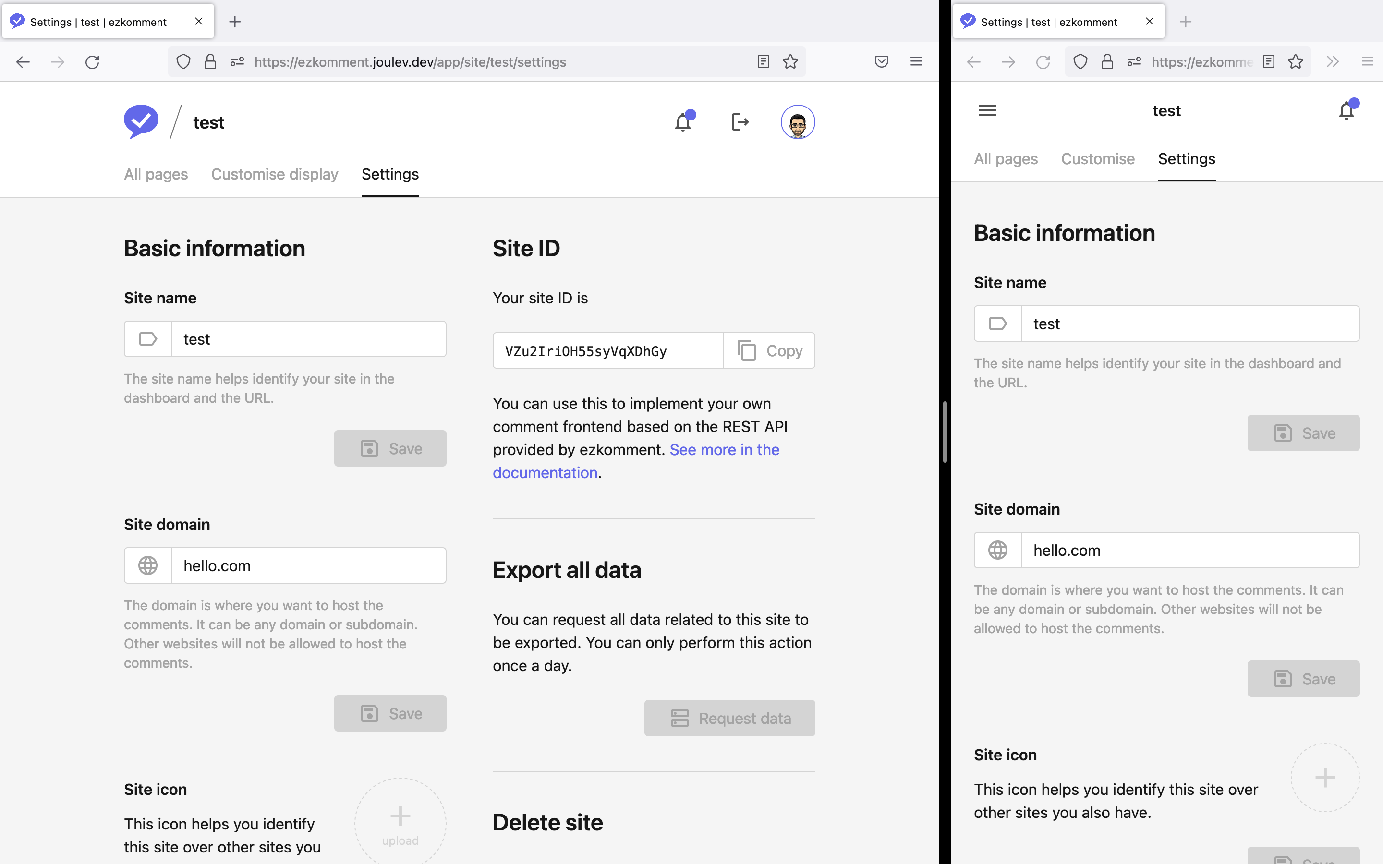
Task: Bookmark the page with the star icon
Action: click(791, 62)
